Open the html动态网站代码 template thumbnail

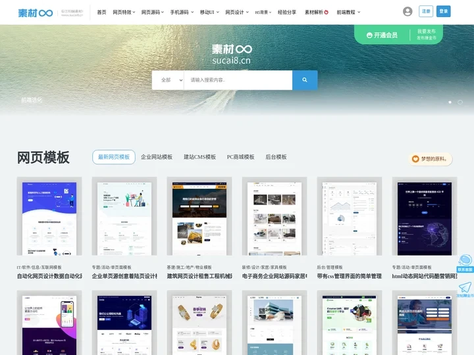coord(425,216)
